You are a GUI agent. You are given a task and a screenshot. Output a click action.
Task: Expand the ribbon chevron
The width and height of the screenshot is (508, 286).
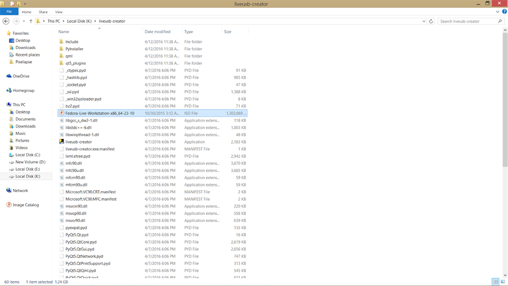click(498, 12)
